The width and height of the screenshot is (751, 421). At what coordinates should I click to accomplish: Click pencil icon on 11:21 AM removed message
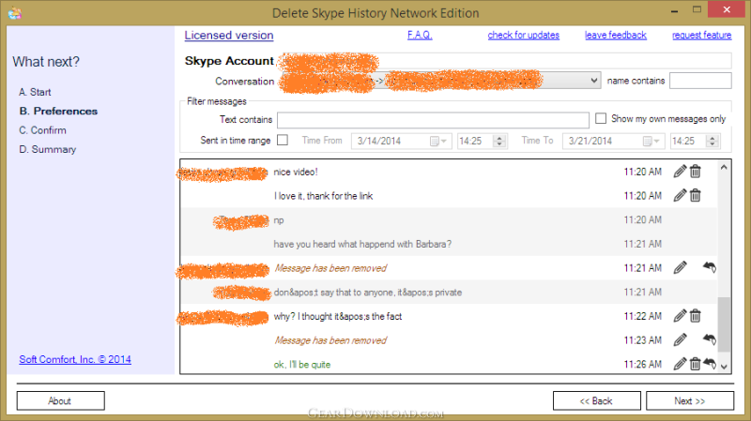click(680, 267)
